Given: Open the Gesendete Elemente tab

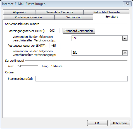Looking at the screenshot, I should point(60,12).
